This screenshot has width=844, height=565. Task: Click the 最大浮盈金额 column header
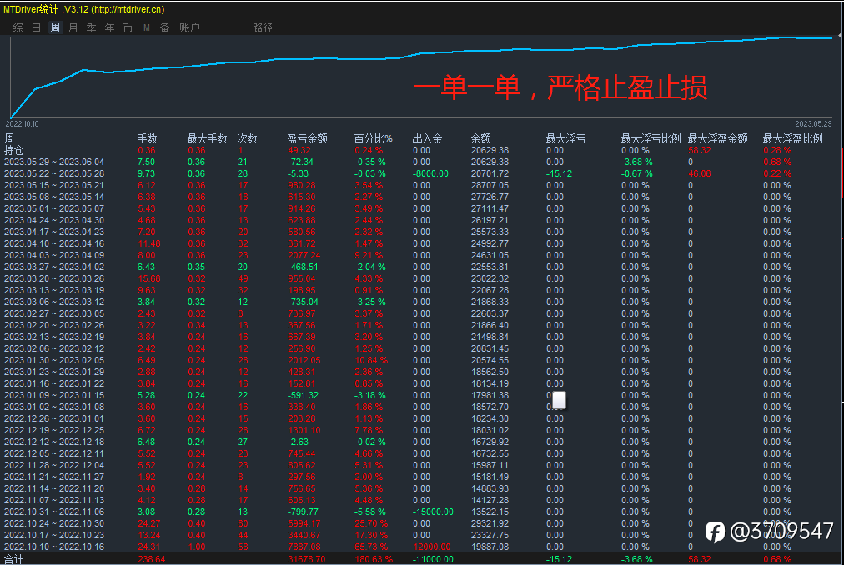(x=718, y=138)
